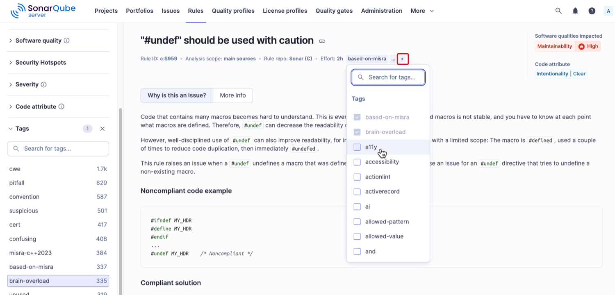Image resolution: width=615 pixels, height=295 pixels.
Task: Switch to the More info tab
Action: point(233,95)
